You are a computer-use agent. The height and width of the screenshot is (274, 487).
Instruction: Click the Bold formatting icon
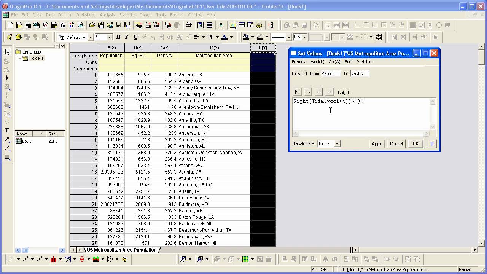118,37
